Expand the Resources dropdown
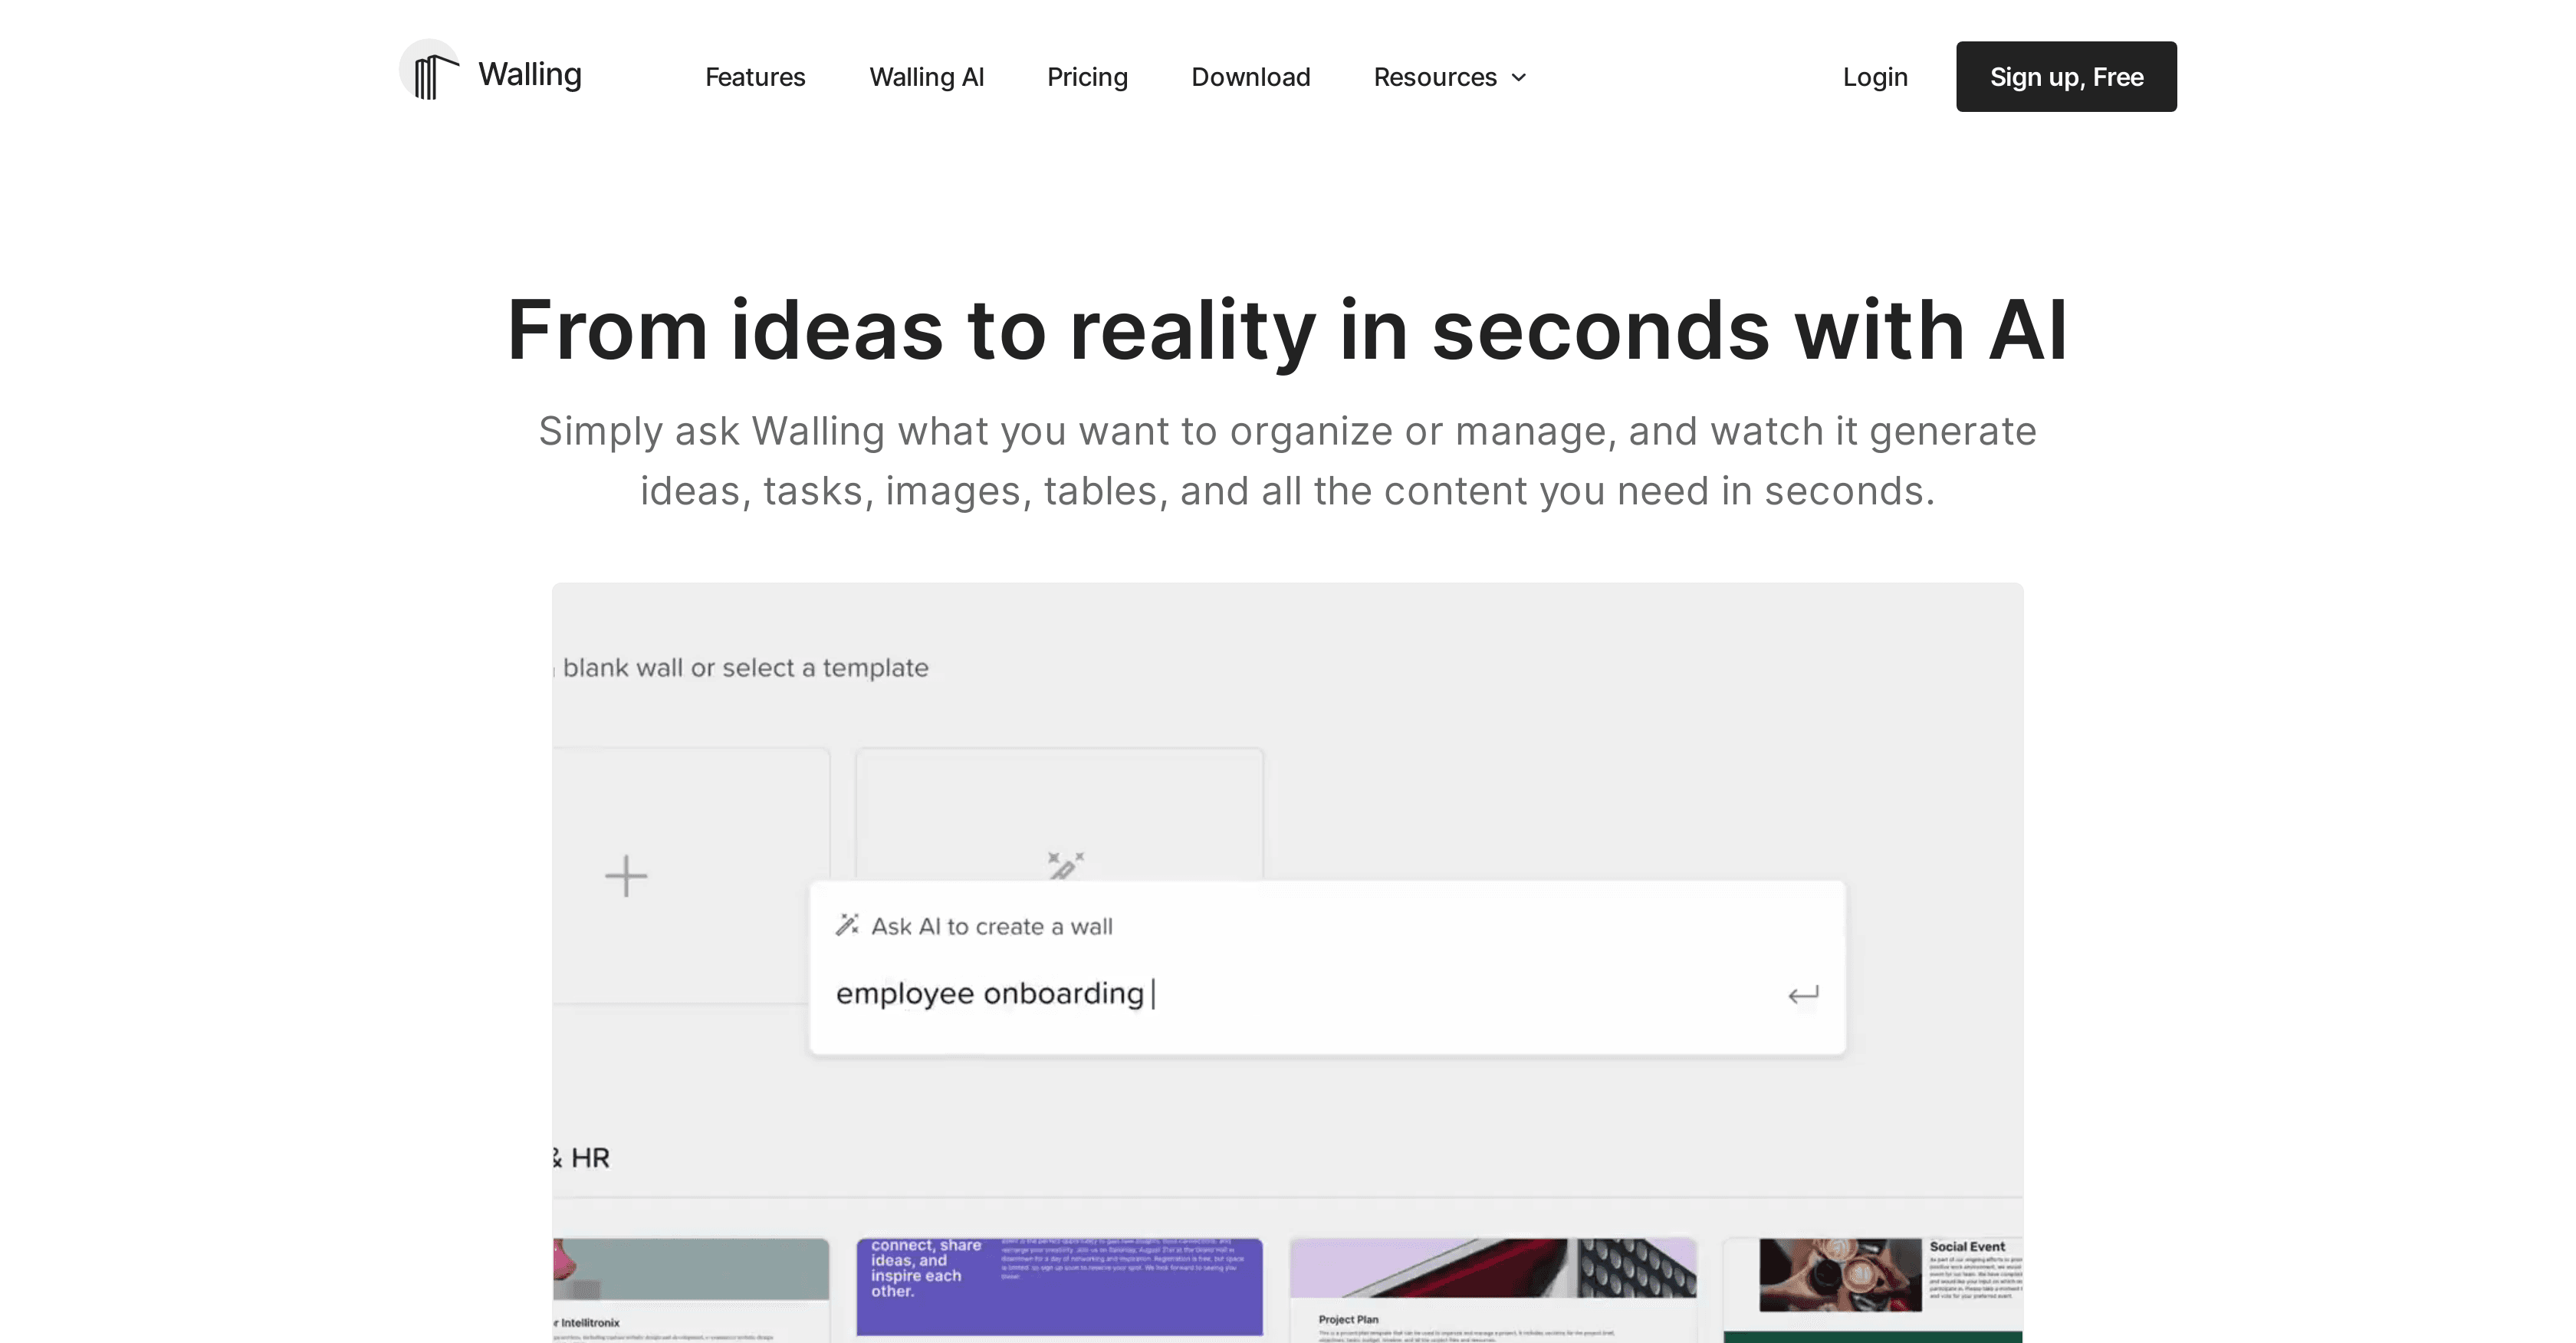2576x1343 pixels. [x=1448, y=77]
